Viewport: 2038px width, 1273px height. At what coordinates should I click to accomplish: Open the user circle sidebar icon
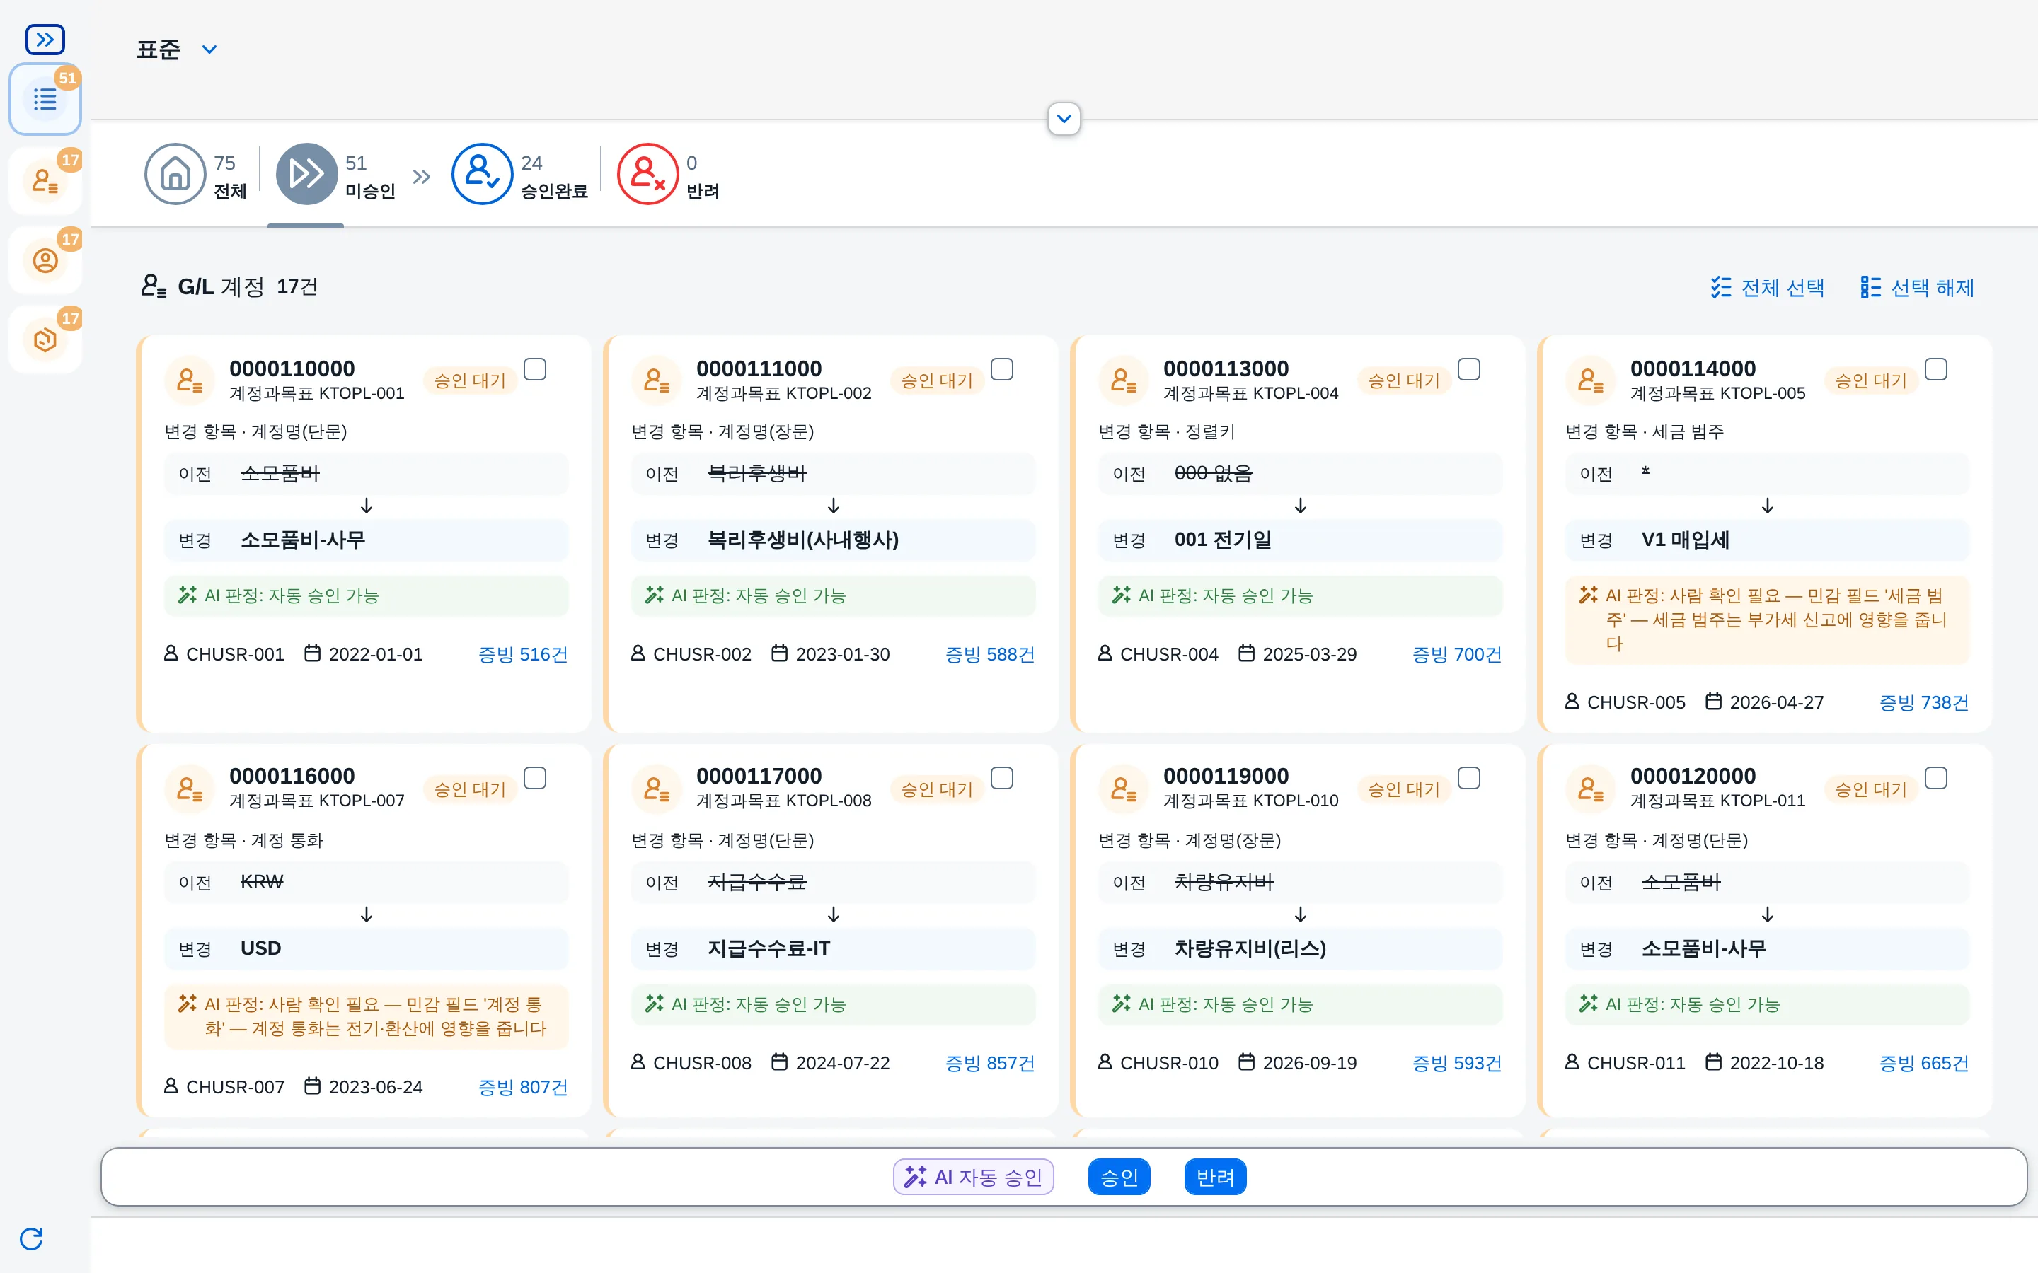click(x=45, y=260)
